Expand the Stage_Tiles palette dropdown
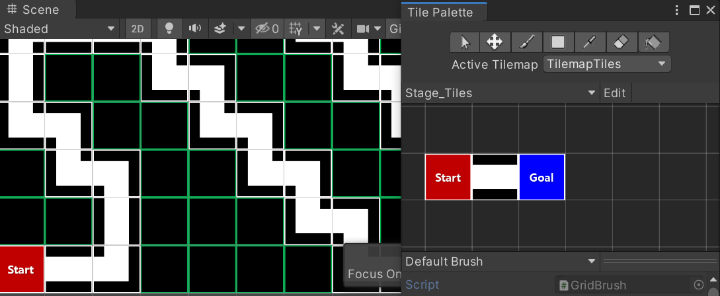This screenshot has height=296, width=720. (500, 93)
